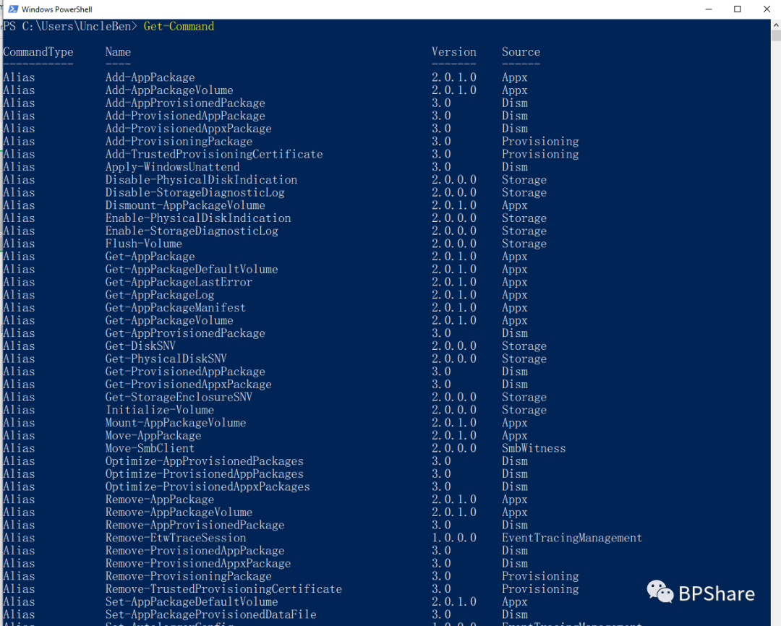
Task: Click the Get-PhysicalDiskSNV entry
Action: point(166,359)
